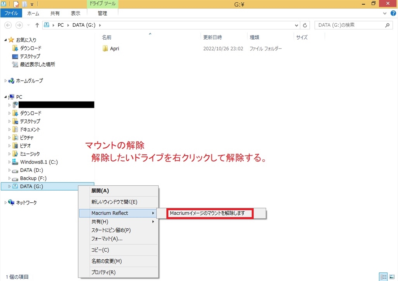Open the ファイル ribbon tab
Viewport: 398px width, 281px height.
click(x=11, y=13)
